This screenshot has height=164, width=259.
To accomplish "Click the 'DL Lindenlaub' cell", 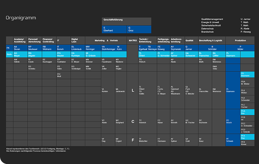I will coord(78,48).
